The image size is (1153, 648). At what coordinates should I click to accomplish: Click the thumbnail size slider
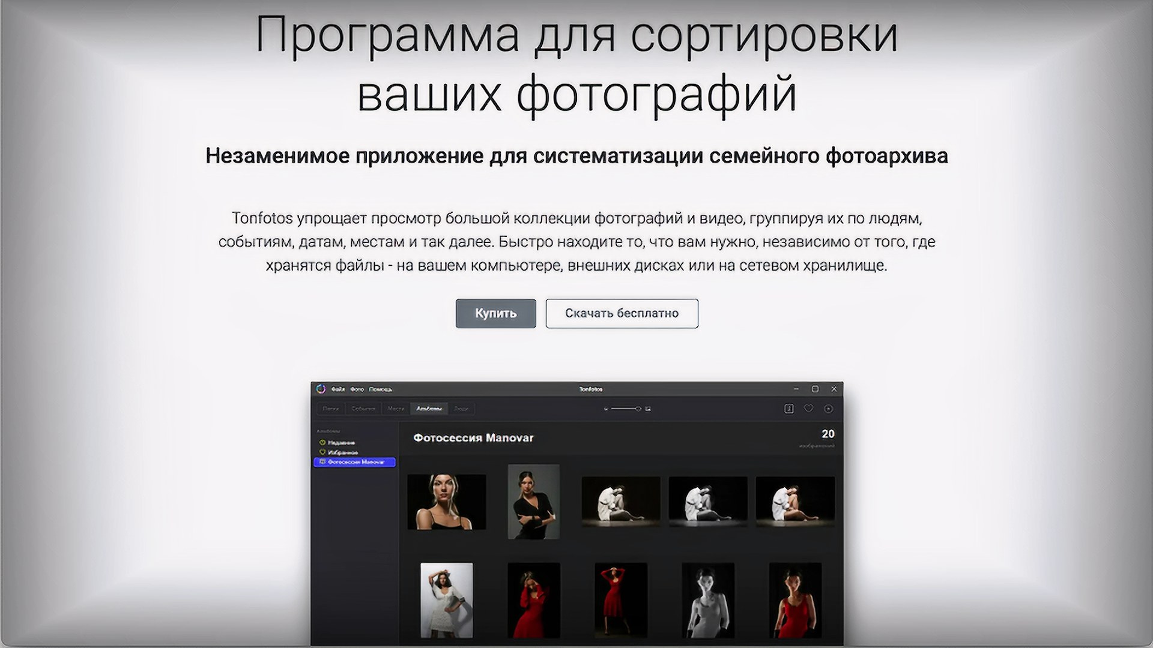pos(626,409)
